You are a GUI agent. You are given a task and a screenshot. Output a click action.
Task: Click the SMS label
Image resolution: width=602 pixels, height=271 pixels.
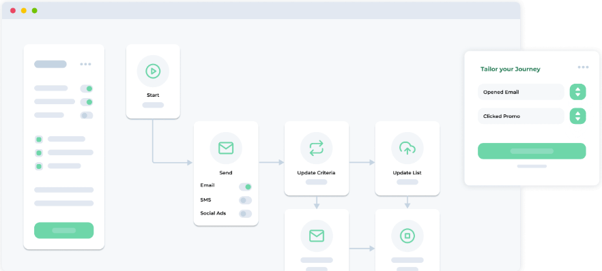(x=205, y=200)
